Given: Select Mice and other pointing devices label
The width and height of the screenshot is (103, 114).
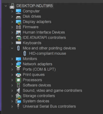Looking at the screenshot, I should tap(49, 48).
